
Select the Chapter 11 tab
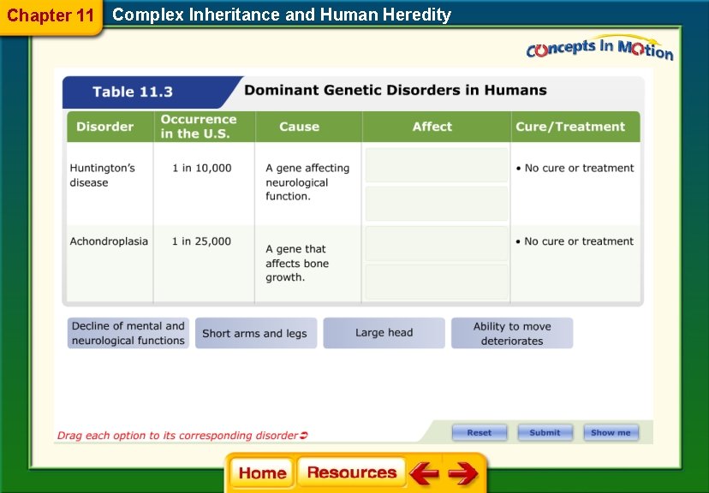click(50, 15)
